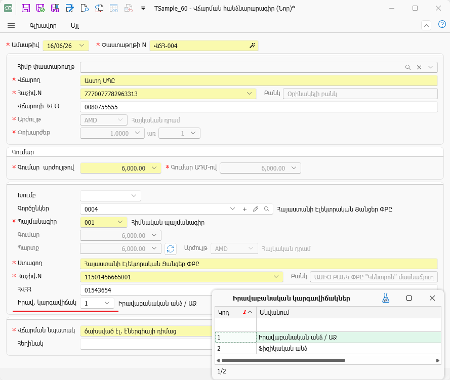The width and height of the screenshot is (450, 380).
Task: Edit partner 0004 with the pencil icon
Action: click(x=256, y=209)
